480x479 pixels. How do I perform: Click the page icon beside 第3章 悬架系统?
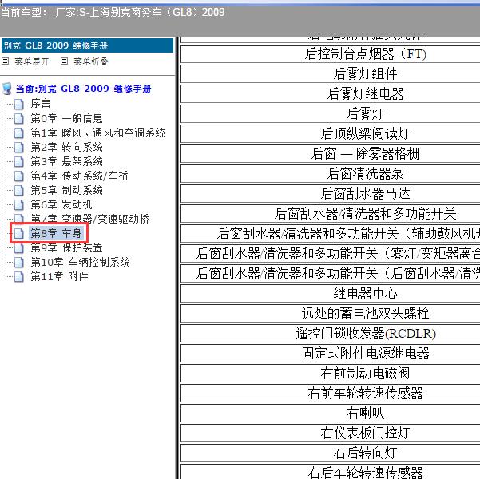pos(19,161)
